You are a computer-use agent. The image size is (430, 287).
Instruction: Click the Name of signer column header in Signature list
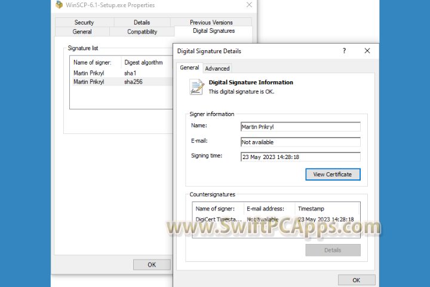click(95, 62)
